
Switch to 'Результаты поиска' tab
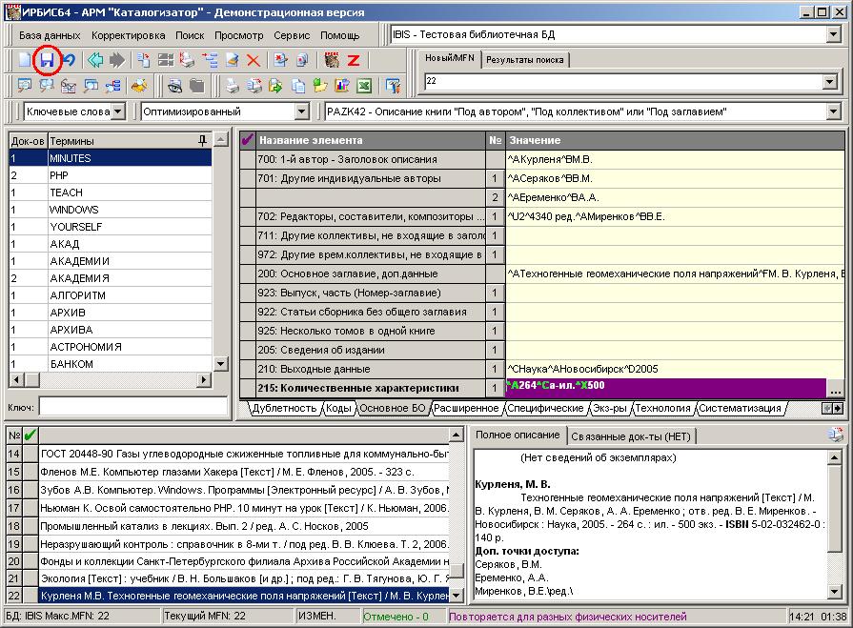coord(524,59)
